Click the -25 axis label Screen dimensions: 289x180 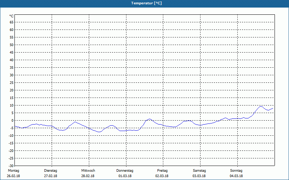[x=11, y=158]
